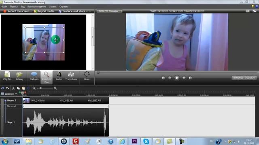Open the Callouts tab
Image resolution: width=259 pixels, height=145 pixels.
pos(34,76)
